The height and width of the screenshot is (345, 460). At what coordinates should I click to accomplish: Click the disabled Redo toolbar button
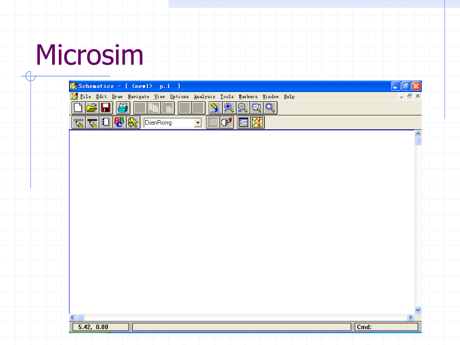click(199, 108)
